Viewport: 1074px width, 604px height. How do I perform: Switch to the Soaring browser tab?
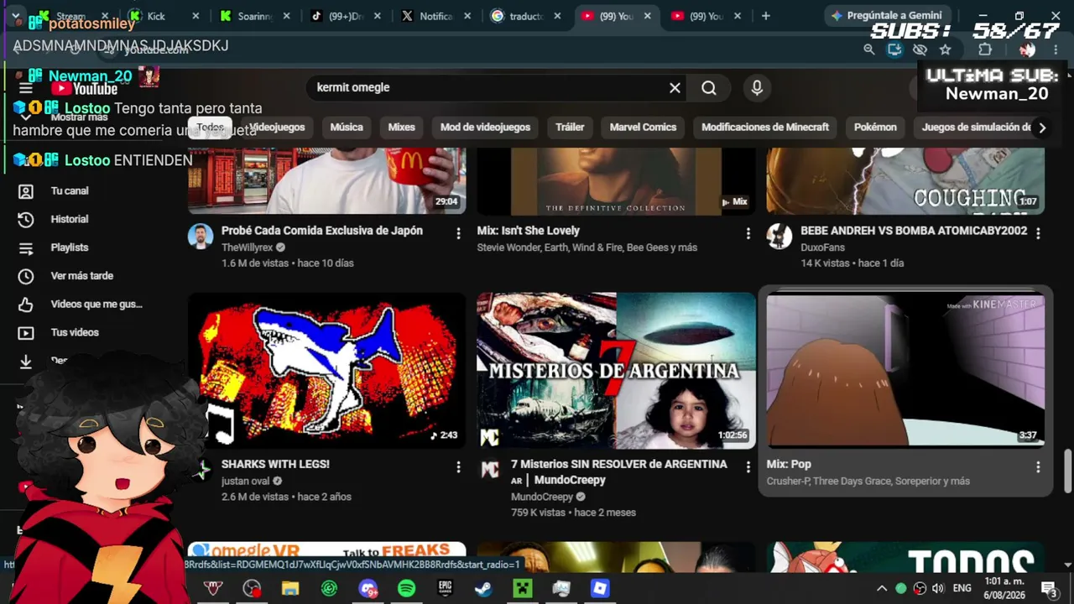point(255,16)
